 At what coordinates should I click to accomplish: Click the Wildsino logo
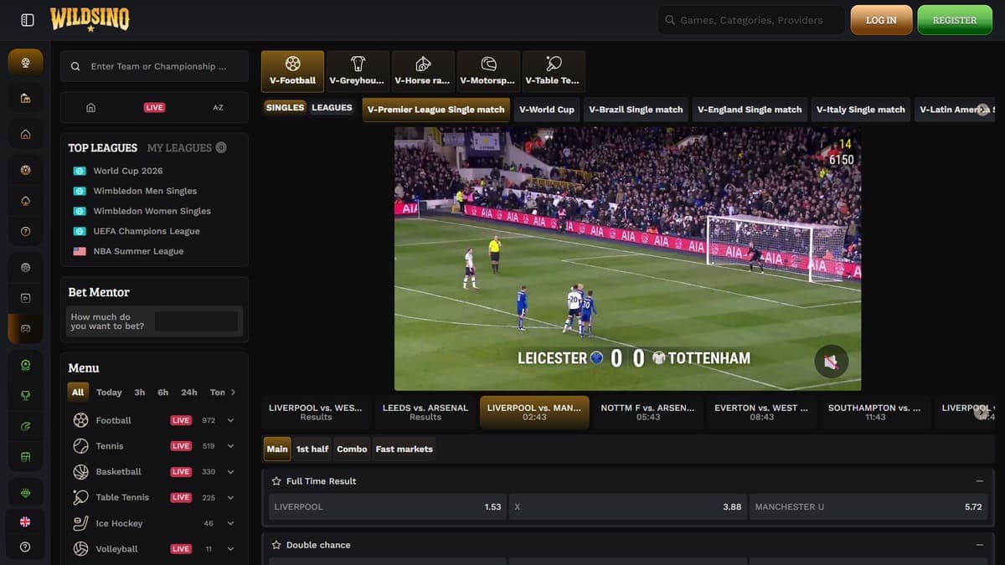(90, 19)
